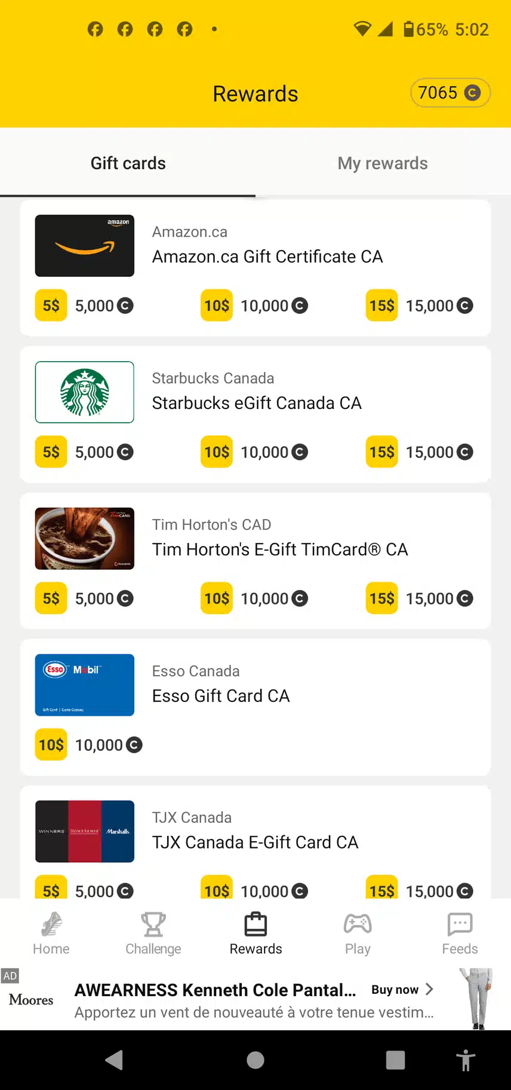Open the TJX Canada card image
The width and height of the screenshot is (511, 1090).
tap(85, 831)
